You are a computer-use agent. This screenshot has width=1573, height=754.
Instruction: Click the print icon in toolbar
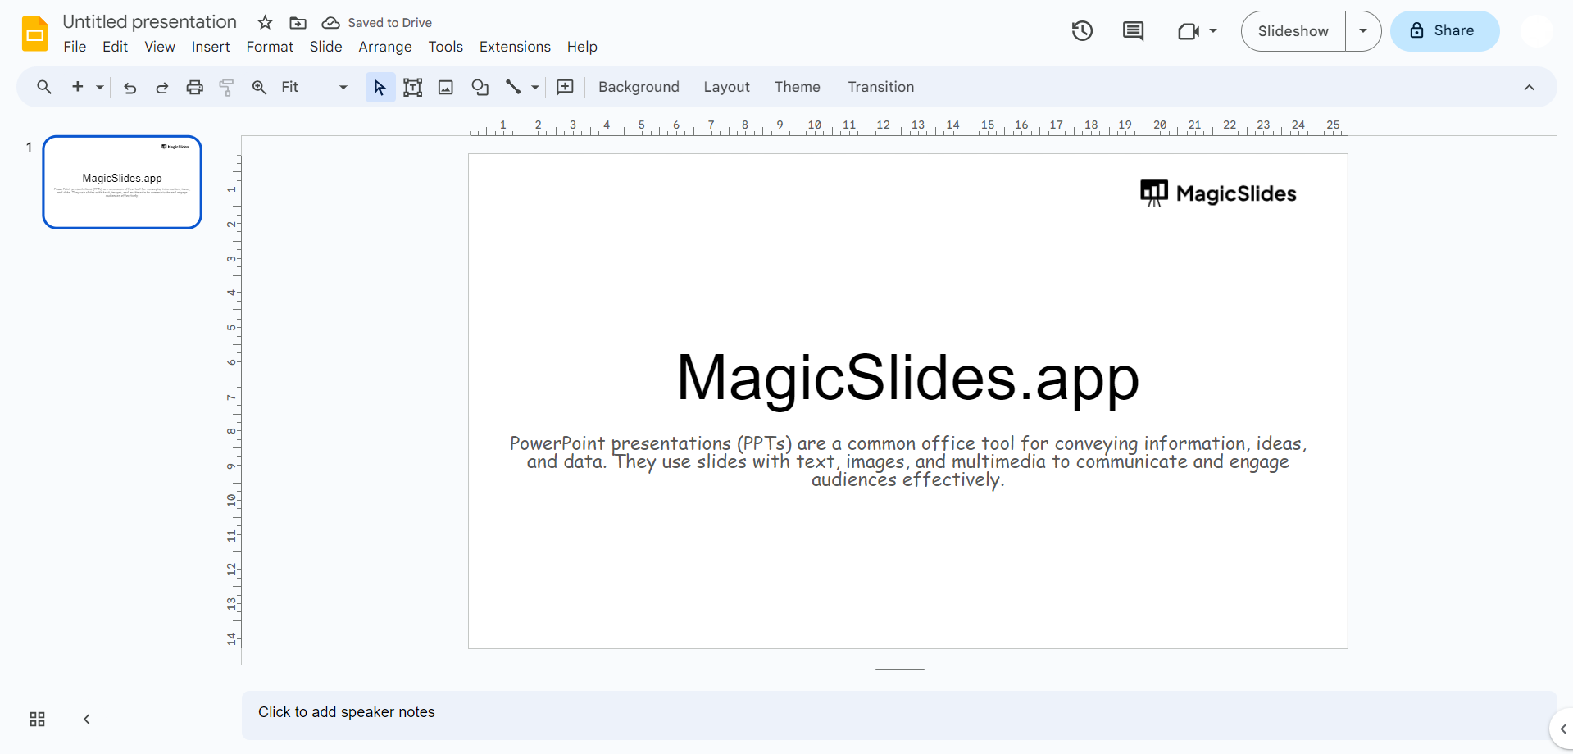coord(194,88)
